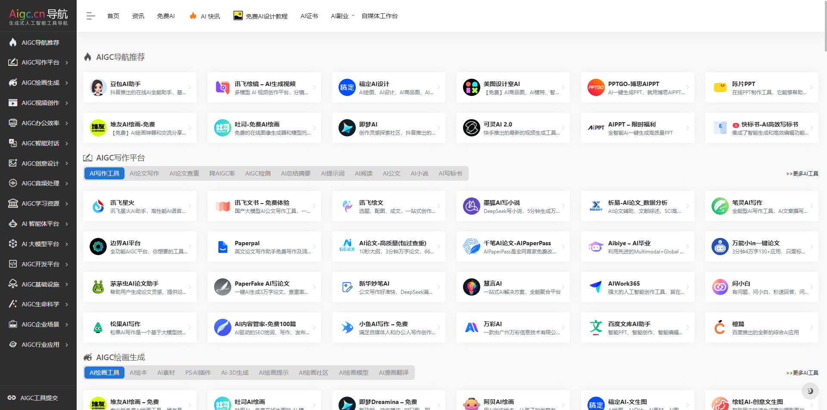Select the AI绘本 tab
This screenshot has height=410, width=827.
pos(138,373)
